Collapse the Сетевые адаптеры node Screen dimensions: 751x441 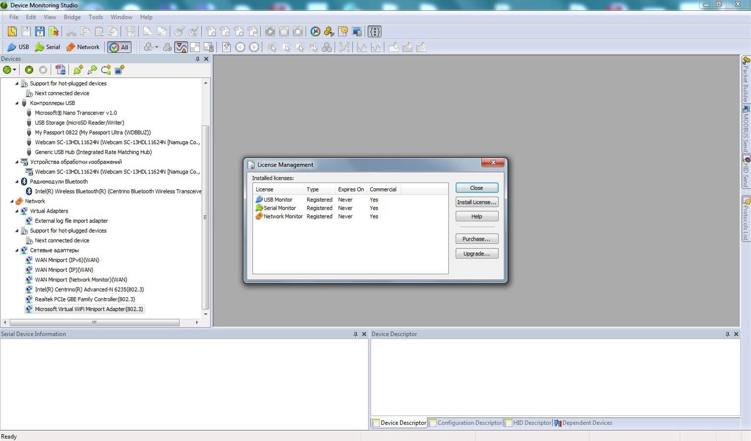click(17, 250)
